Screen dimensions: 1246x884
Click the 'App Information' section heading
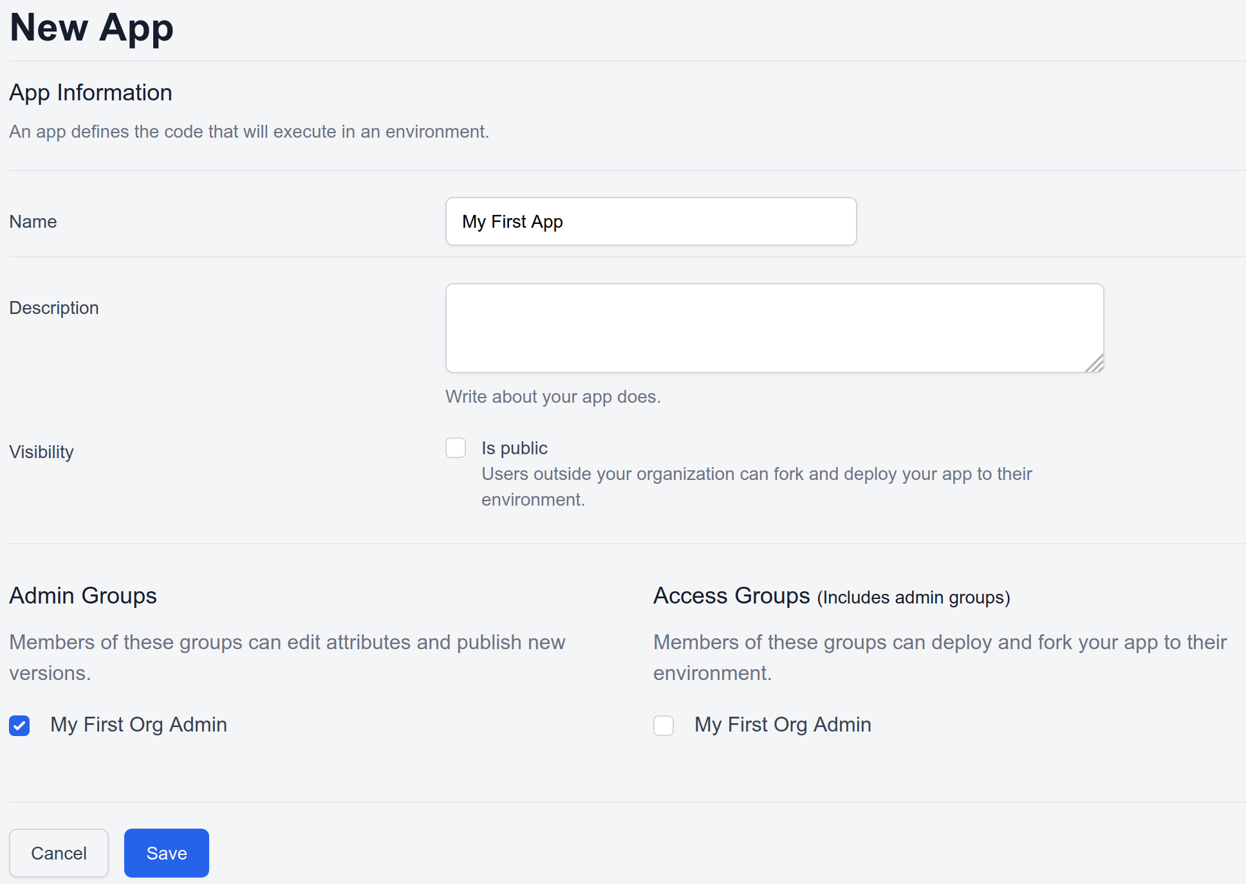click(x=91, y=93)
